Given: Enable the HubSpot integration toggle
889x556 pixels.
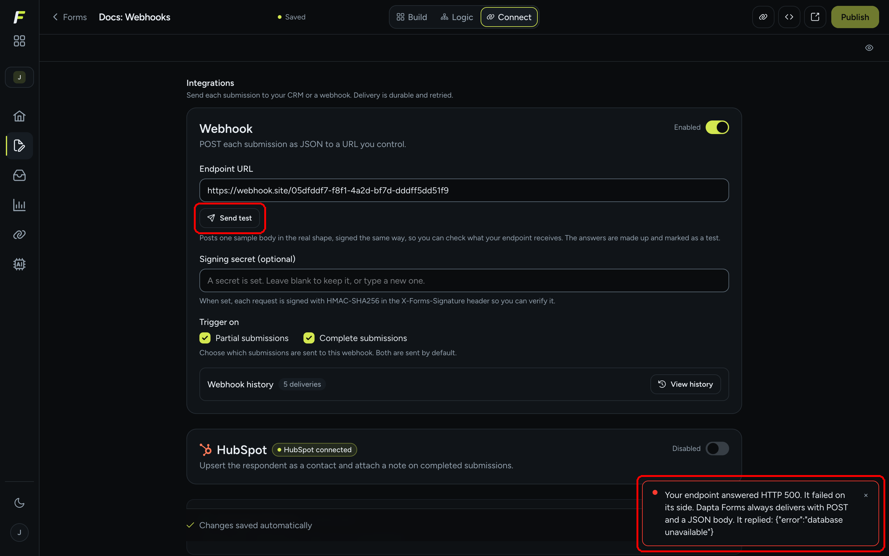Looking at the screenshot, I should click(717, 449).
